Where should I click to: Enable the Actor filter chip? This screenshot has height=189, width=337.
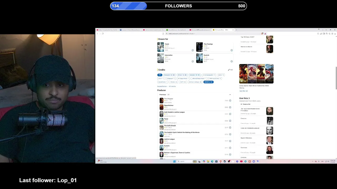(161, 78)
